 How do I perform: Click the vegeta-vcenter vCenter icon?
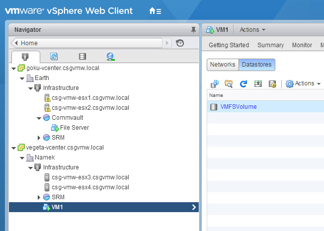click(21, 148)
